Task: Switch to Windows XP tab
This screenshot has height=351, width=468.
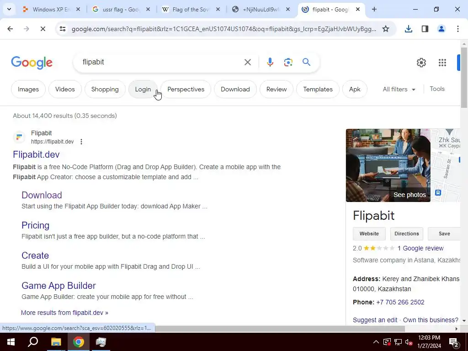Action: [51, 9]
